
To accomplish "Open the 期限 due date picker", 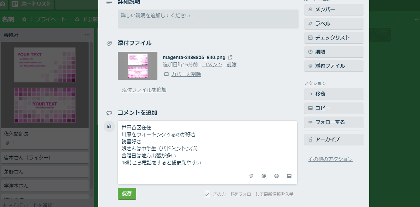I will click(334, 52).
